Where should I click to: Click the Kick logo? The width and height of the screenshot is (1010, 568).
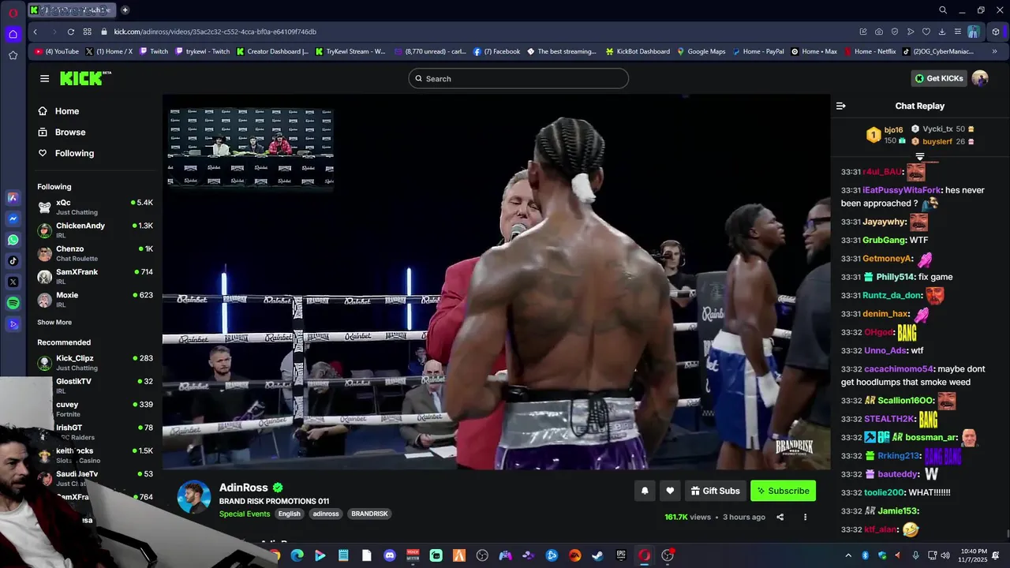[85, 78]
